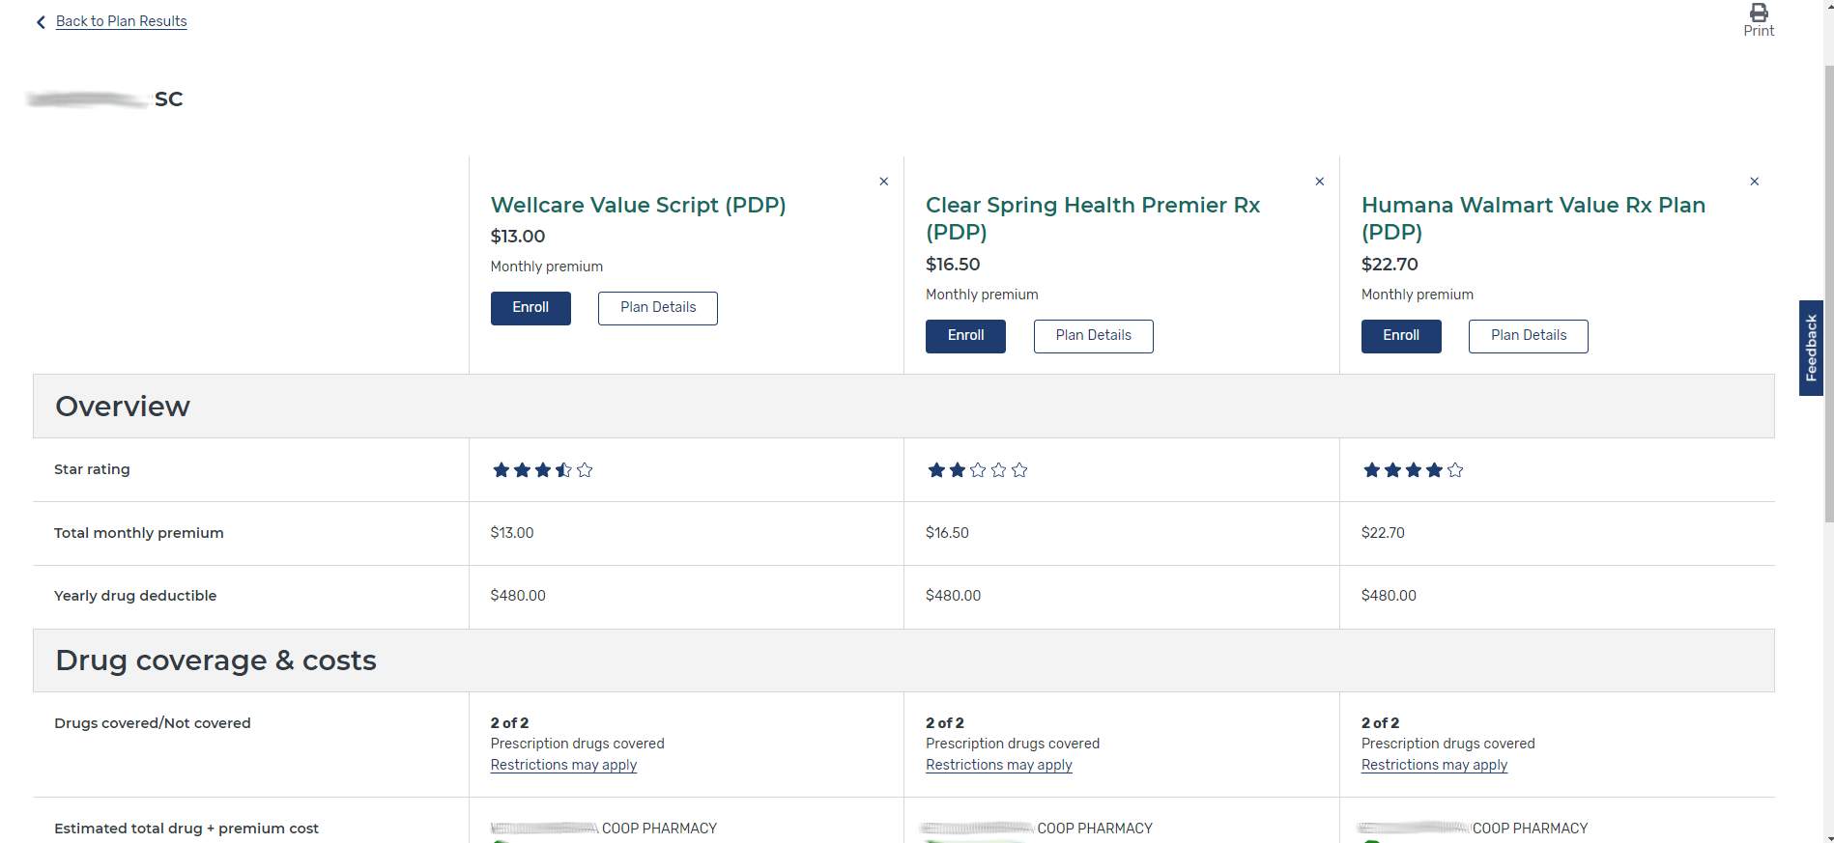
Task: View Plan Details for Wellcare Value Script
Action: pos(657,307)
